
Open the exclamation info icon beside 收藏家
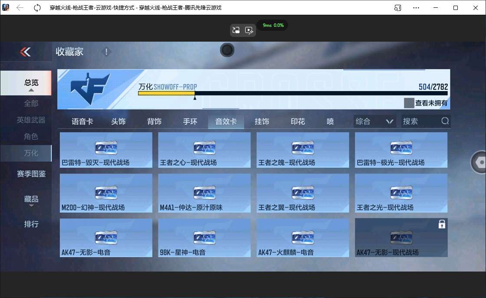[x=106, y=52]
